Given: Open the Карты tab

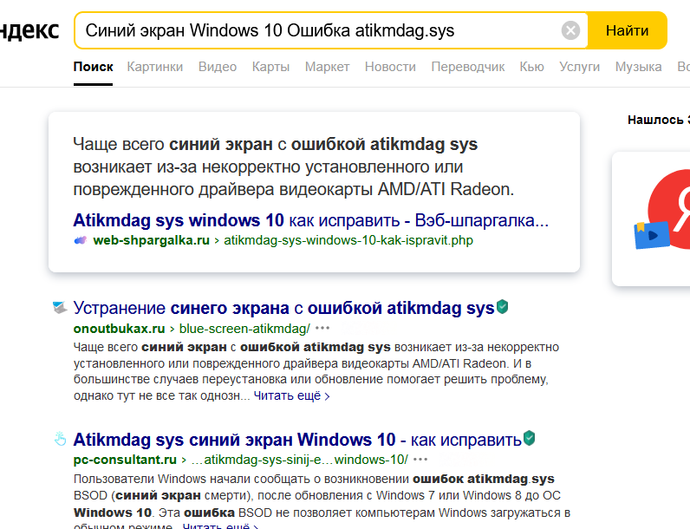Looking at the screenshot, I should (270, 67).
